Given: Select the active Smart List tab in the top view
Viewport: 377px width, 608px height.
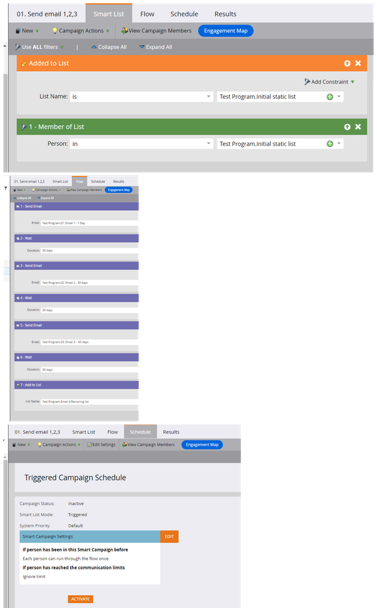Looking at the screenshot, I should click(109, 14).
